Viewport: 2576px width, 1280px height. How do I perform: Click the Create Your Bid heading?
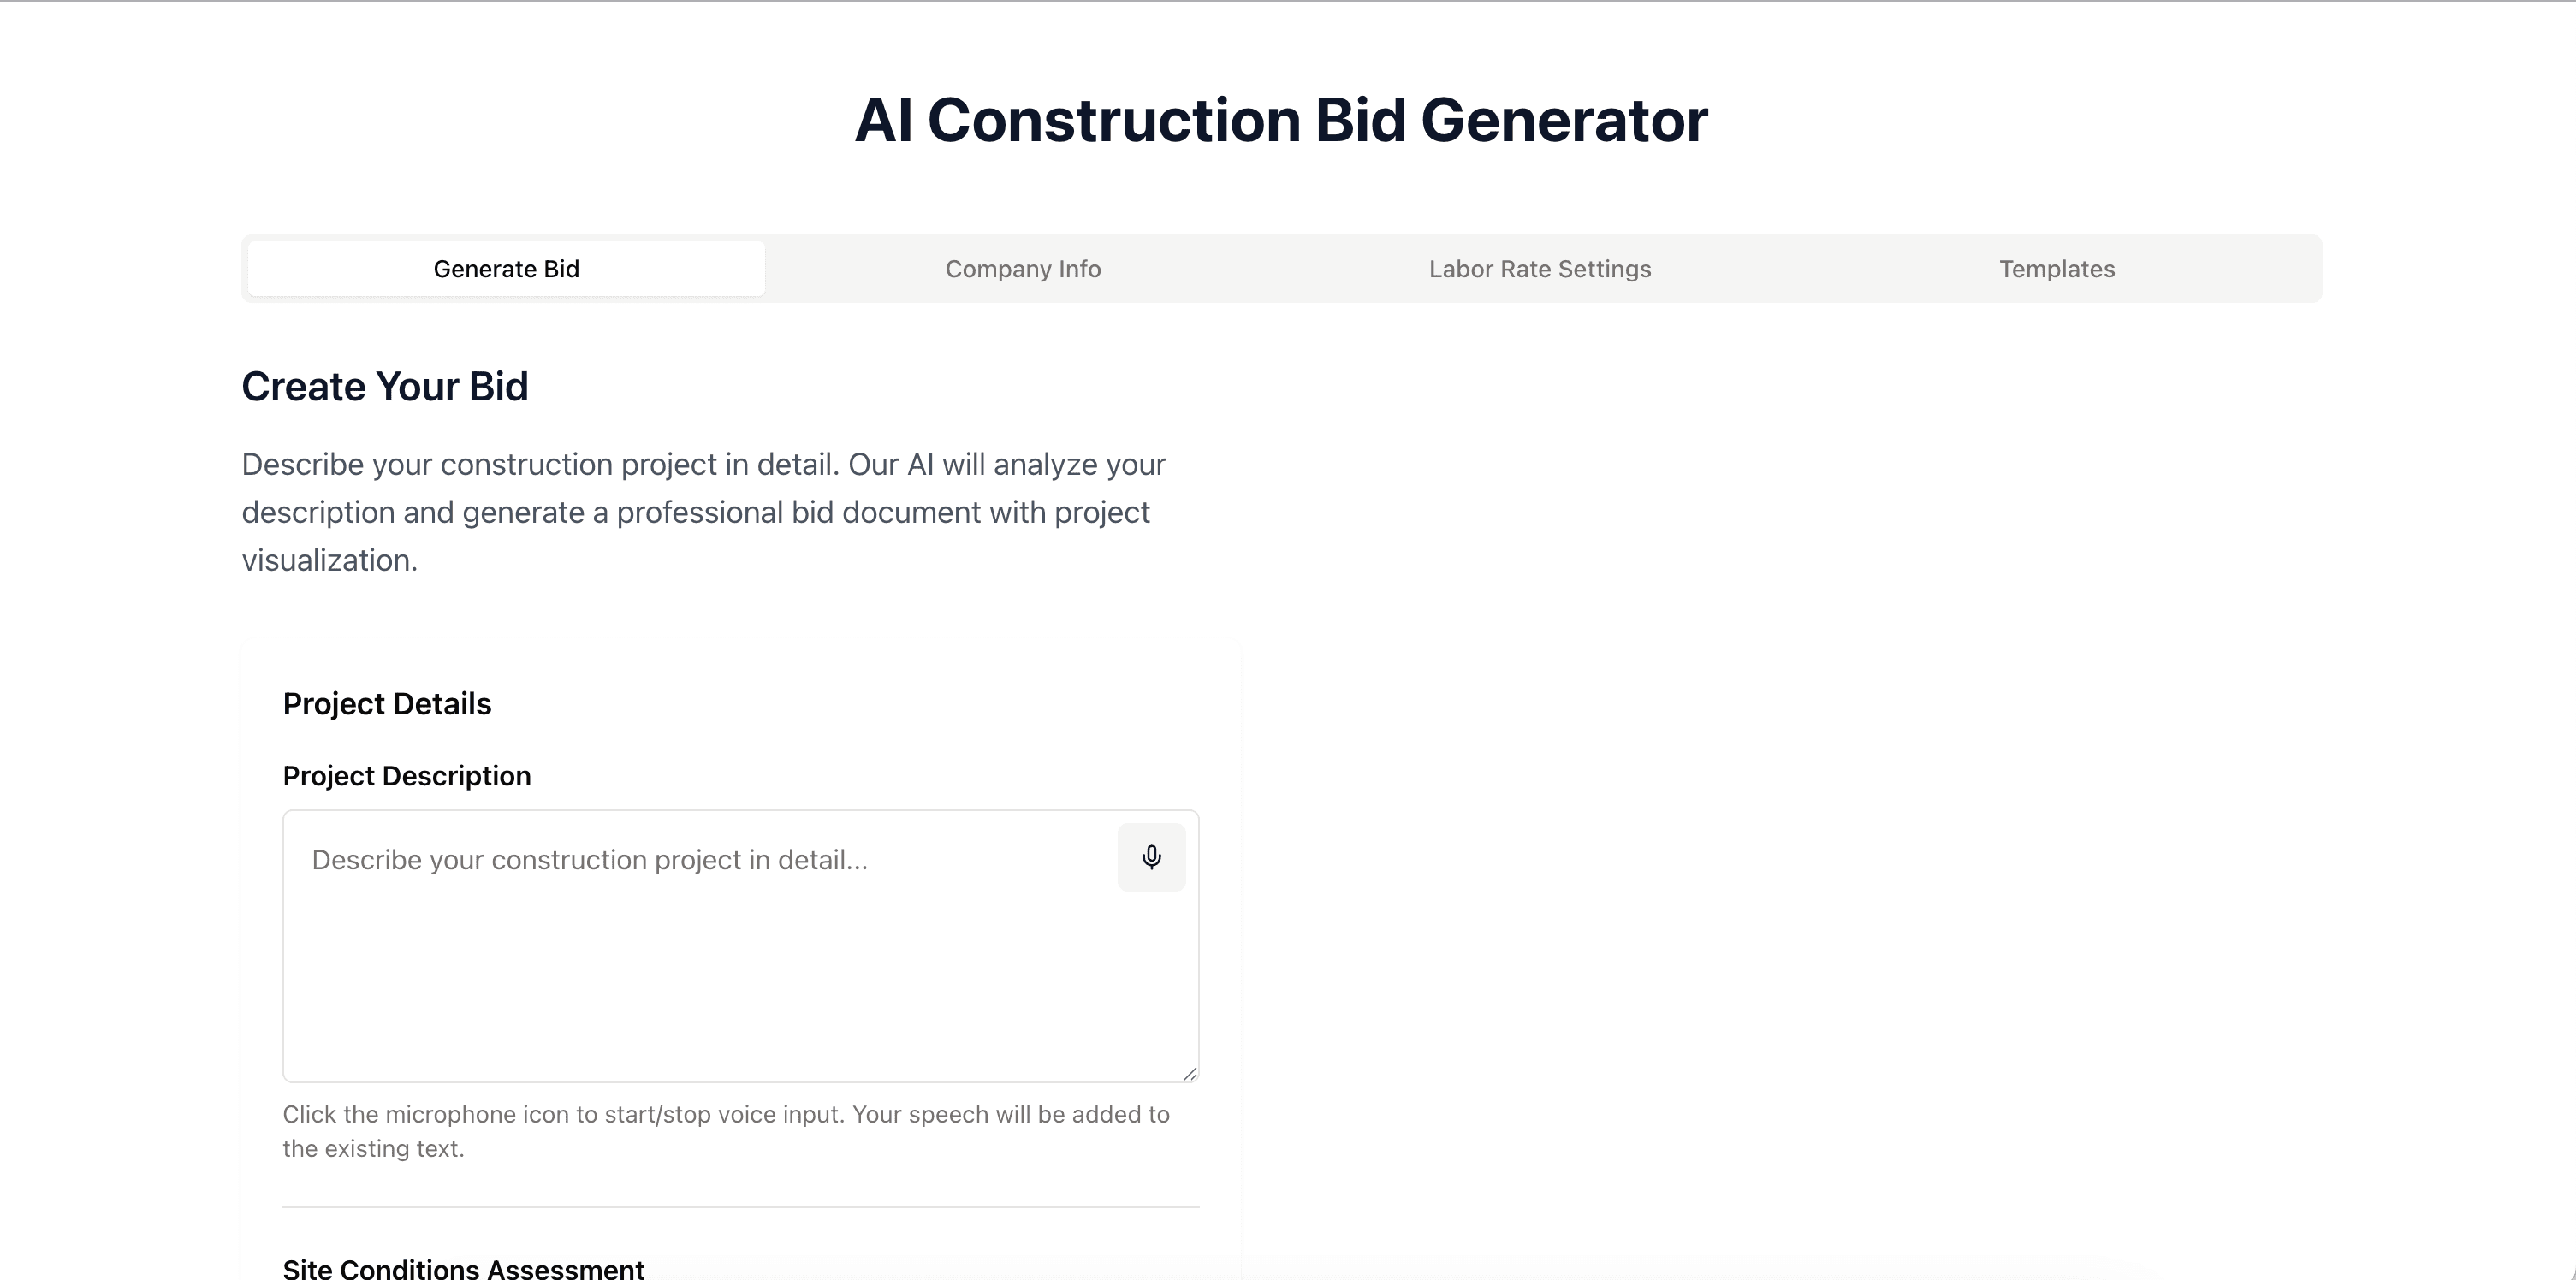tap(384, 386)
